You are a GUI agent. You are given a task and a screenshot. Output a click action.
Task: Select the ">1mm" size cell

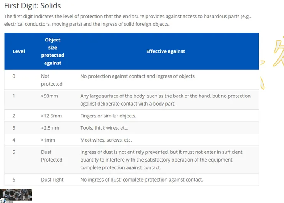pyautogui.click(x=48, y=140)
